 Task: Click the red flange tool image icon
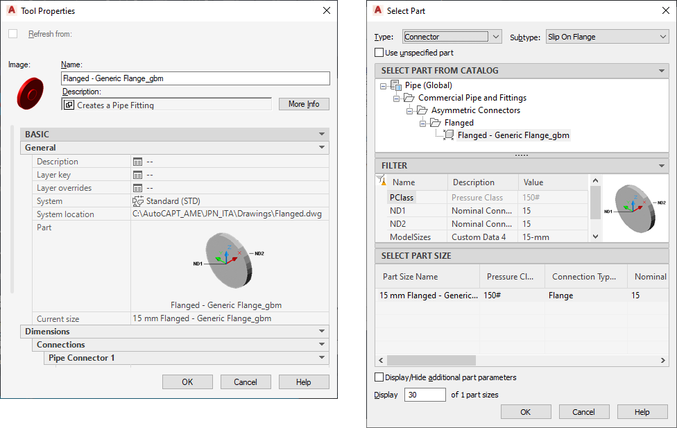coord(31,93)
